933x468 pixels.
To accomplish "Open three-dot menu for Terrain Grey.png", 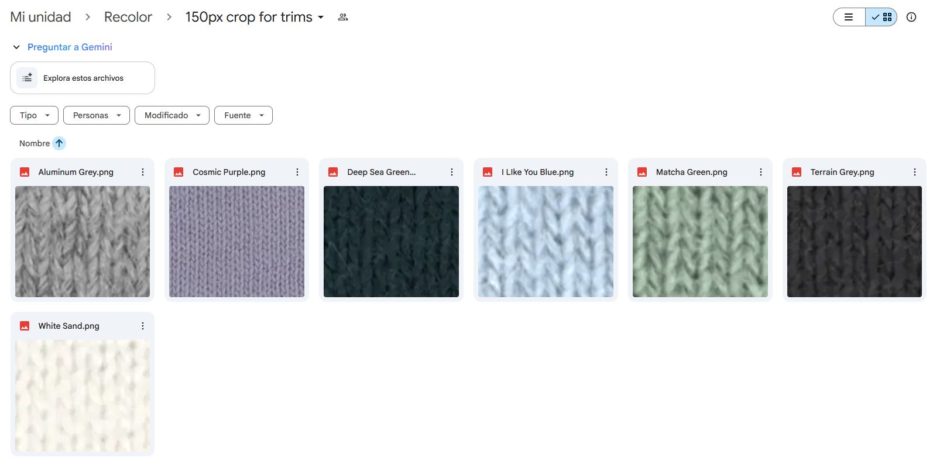I will click(915, 172).
